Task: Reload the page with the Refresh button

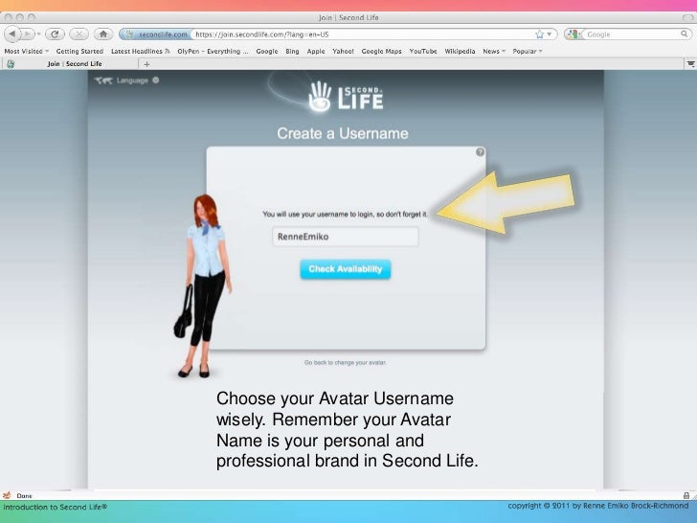Action: (55, 34)
